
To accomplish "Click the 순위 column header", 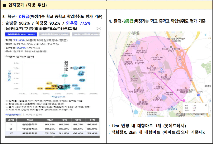I will tap(11, 120).
